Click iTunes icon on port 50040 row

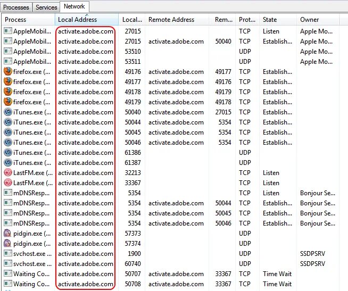pos(8,112)
